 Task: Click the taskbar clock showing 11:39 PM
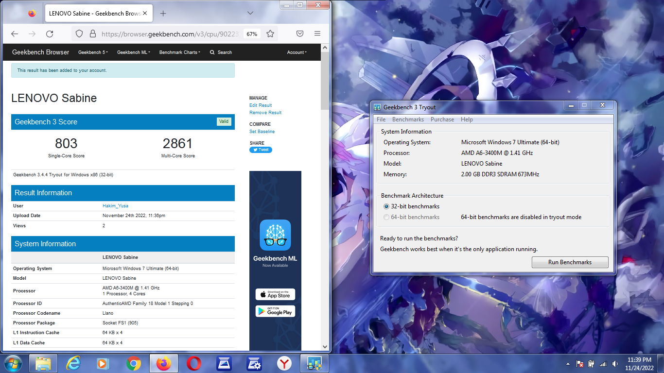(x=640, y=364)
